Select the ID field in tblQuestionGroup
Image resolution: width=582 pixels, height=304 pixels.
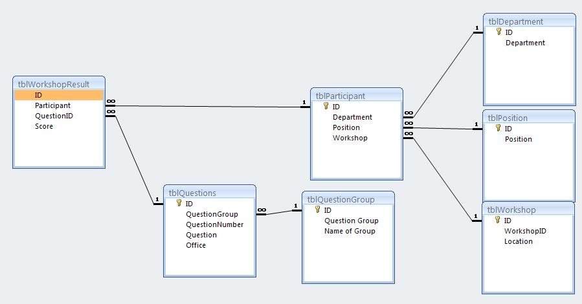[x=328, y=210]
